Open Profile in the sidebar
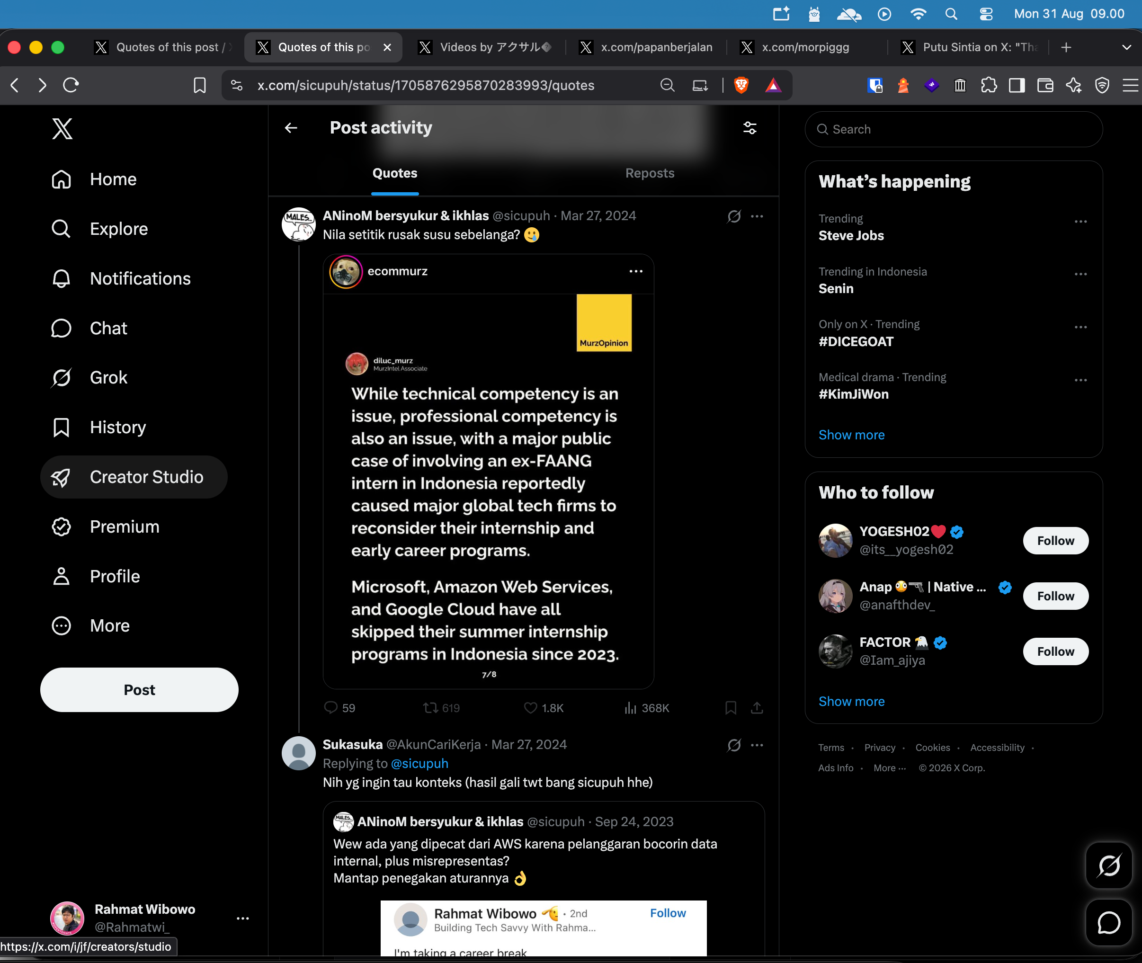Screen dimensions: 1142x963 [96, 576]
